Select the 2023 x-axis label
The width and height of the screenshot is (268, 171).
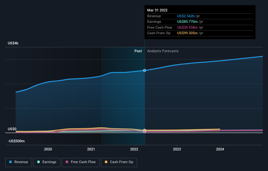pyautogui.click(x=177, y=149)
